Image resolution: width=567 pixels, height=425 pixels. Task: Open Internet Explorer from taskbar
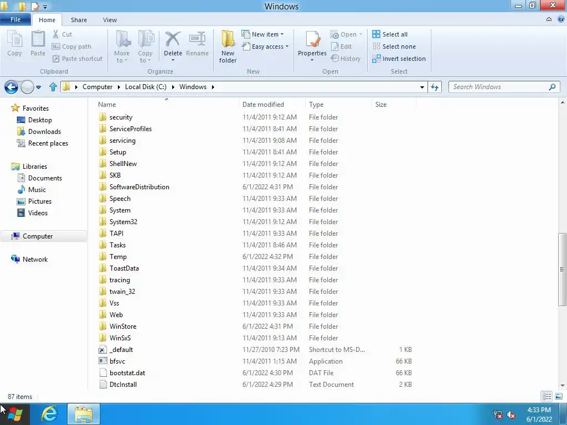pos(49,414)
